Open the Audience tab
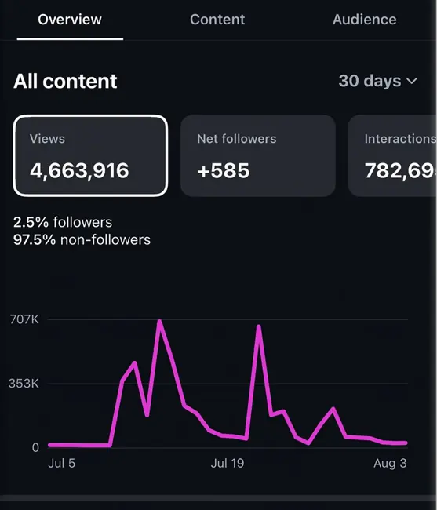Viewport: 437px width, 510px height. [x=365, y=20]
